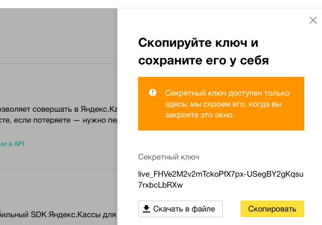Click the Секретный ключ field label
Viewport: 322px width, 225px height.
(x=169, y=157)
